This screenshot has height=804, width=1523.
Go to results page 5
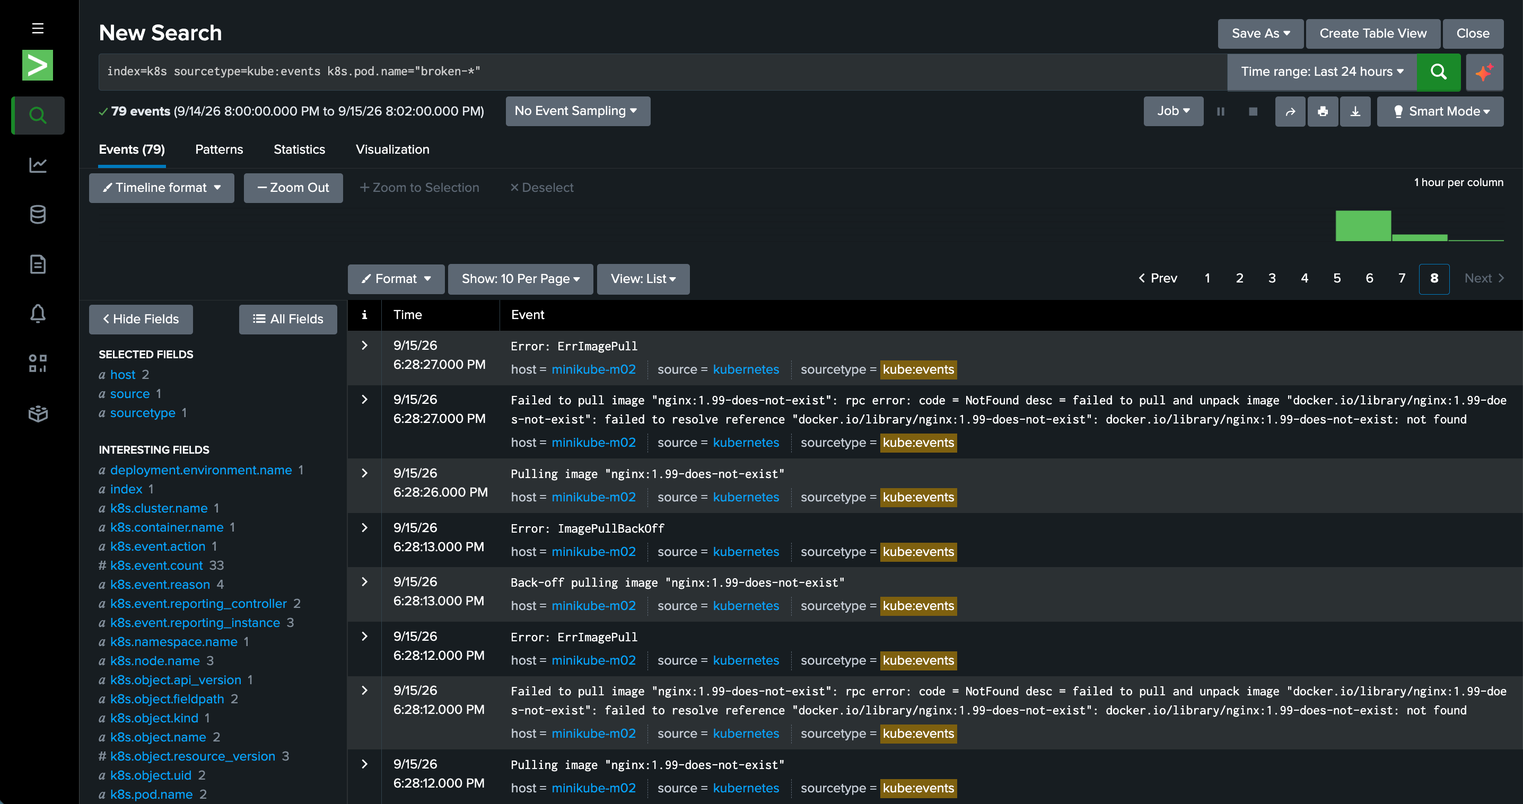pyautogui.click(x=1337, y=278)
